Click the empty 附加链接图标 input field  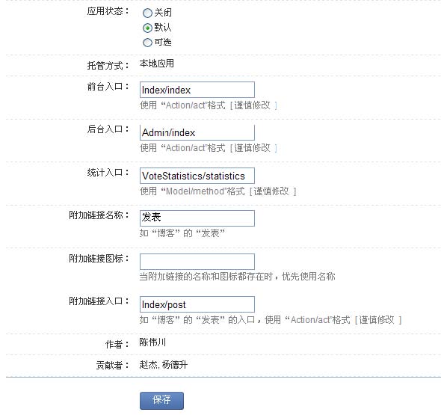(197, 262)
